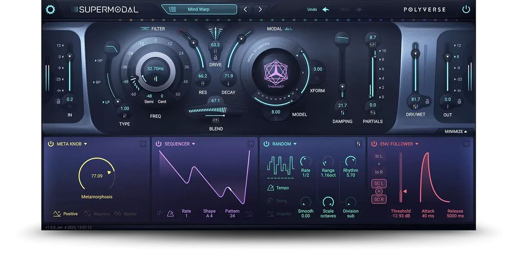517x259 pixels.
Task: Click the lock icon below the Drive value
Action: (x=215, y=57)
